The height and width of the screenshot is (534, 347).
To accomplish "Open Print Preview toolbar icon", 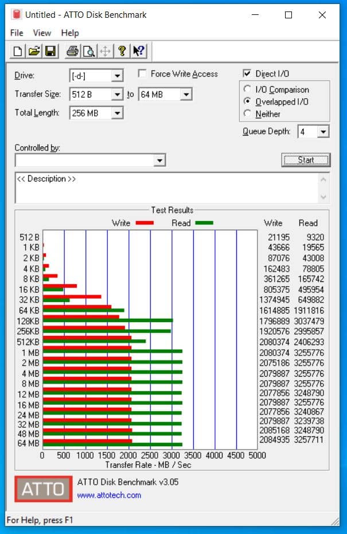I will 89,51.
